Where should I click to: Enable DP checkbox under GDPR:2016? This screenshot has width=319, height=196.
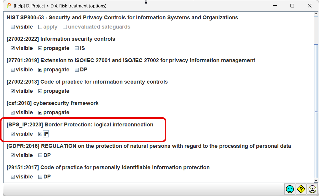pyautogui.click(x=40, y=156)
